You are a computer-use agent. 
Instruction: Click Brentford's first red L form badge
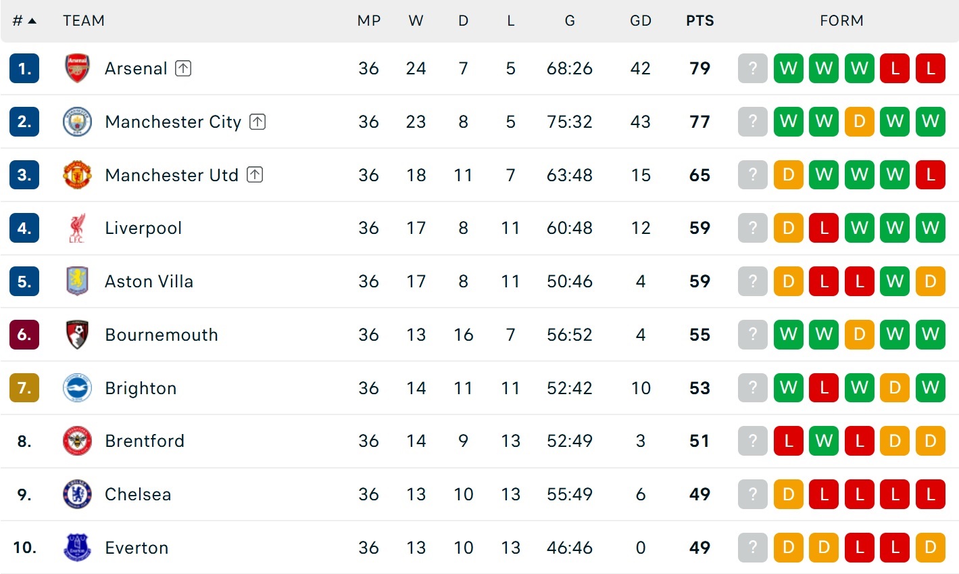click(789, 441)
